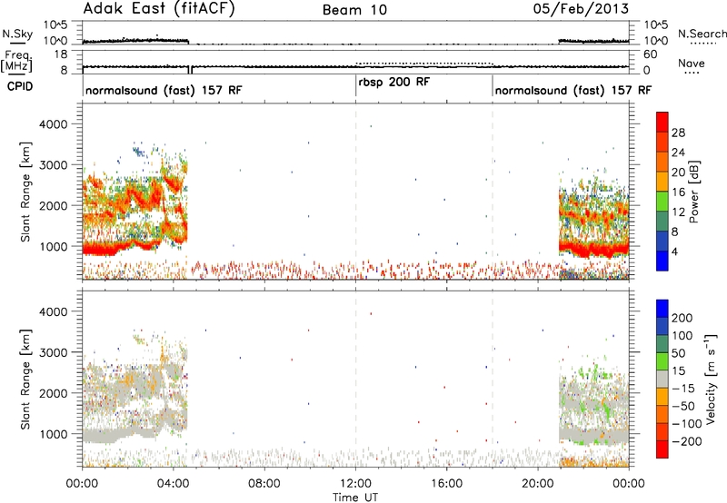Click 'normalsound (fast) 157 RF' label starting at 18:00
Viewport: 727px width, 503px height.
[573, 90]
